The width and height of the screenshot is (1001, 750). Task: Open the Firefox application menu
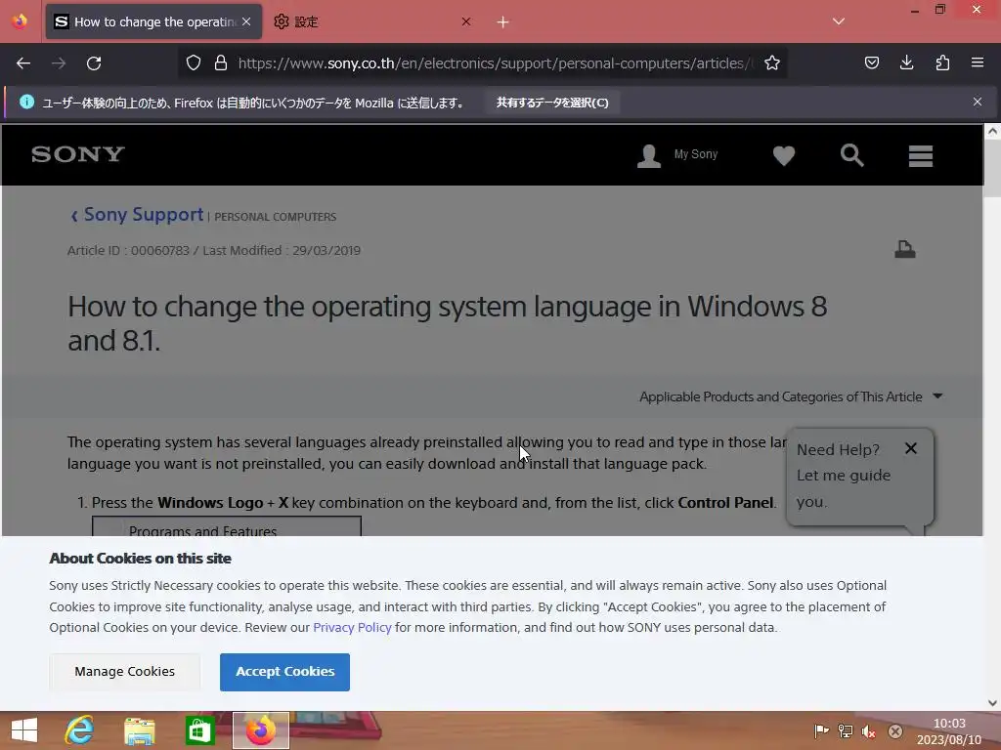[x=978, y=63]
